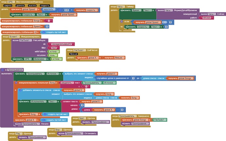226x141 pixels.
Task: Open the Screen1 component dropdown
Action: pos(14,37)
